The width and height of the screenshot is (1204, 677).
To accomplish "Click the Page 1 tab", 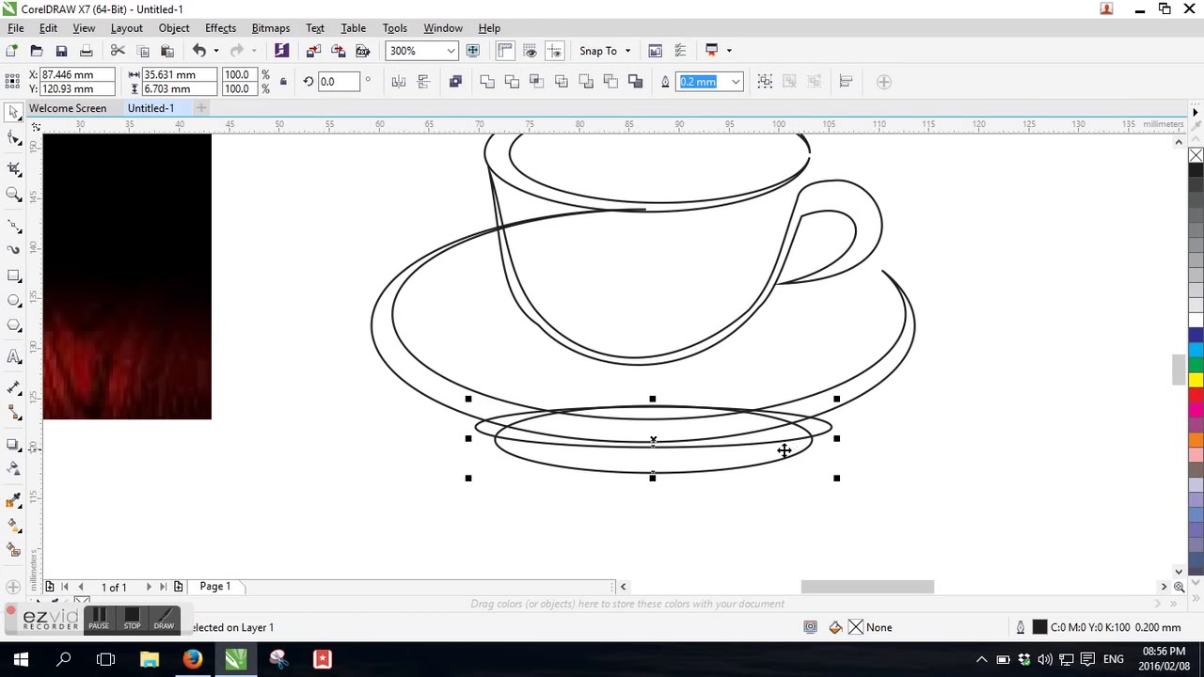I will (214, 587).
